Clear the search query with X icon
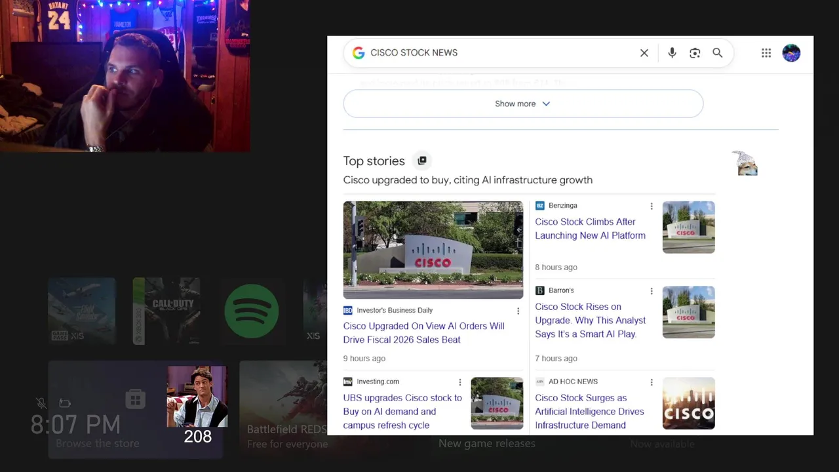The height and width of the screenshot is (472, 839). [644, 53]
